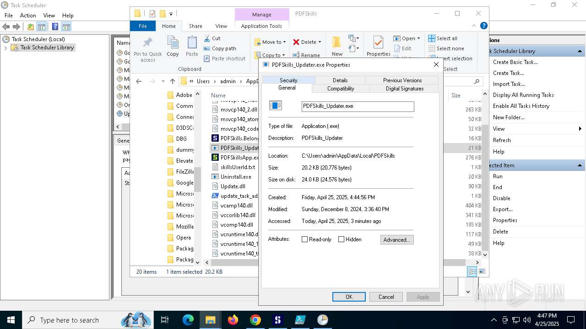This screenshot has width=586, height=329.
Task: Switch to large icons view button
Action: click(x=482, y=272)
